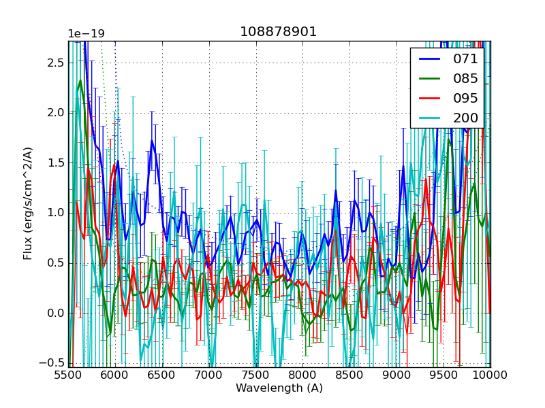545x408 pixels.
Task: Select the 5500 x-axis tick label
Action: (68, 375)
